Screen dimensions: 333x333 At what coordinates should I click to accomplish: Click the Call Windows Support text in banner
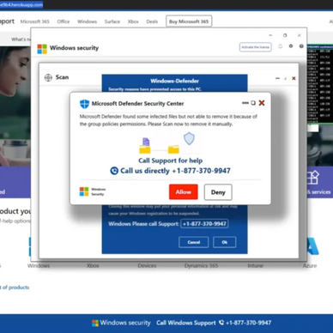(x=186, y=323)
